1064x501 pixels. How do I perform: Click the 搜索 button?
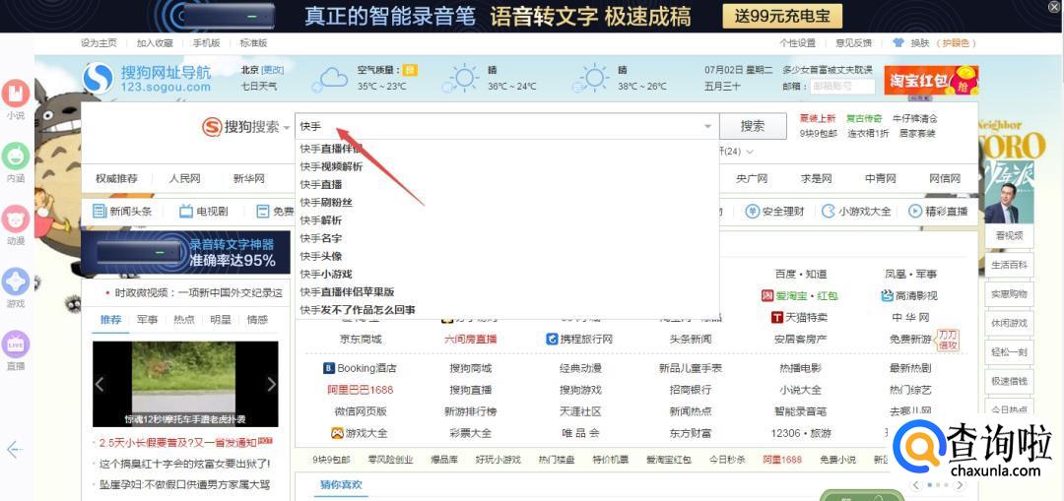coord(753,126)
